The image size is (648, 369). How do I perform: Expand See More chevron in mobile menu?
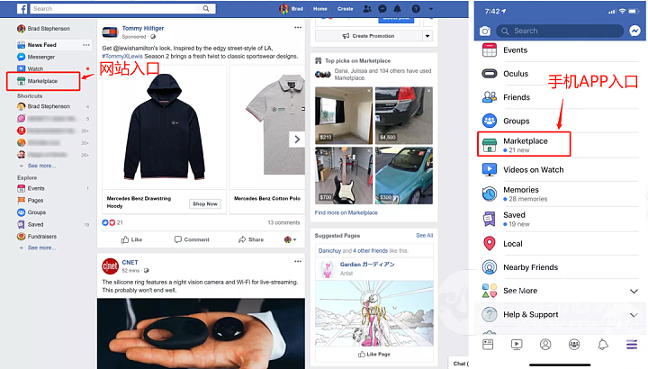click(x=634, y=291)
